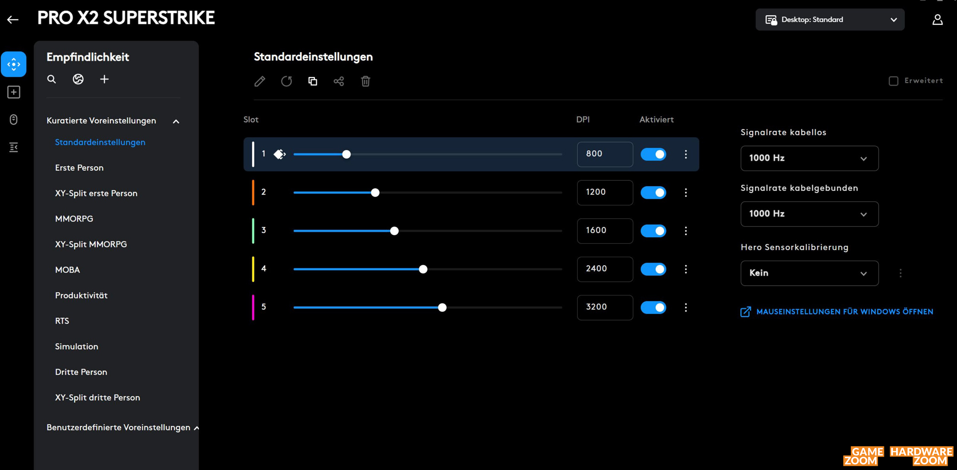This screenshot has width=957, height=470.
Task: Open the Desktop: Standard profile dropdown
Action: tap(830, 20)
